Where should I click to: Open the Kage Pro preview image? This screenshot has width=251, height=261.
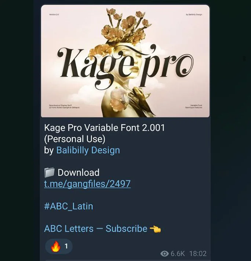click(125, 61)
